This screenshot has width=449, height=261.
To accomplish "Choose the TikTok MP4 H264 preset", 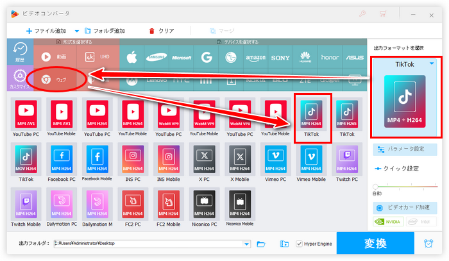I will (x=311, y=117).
